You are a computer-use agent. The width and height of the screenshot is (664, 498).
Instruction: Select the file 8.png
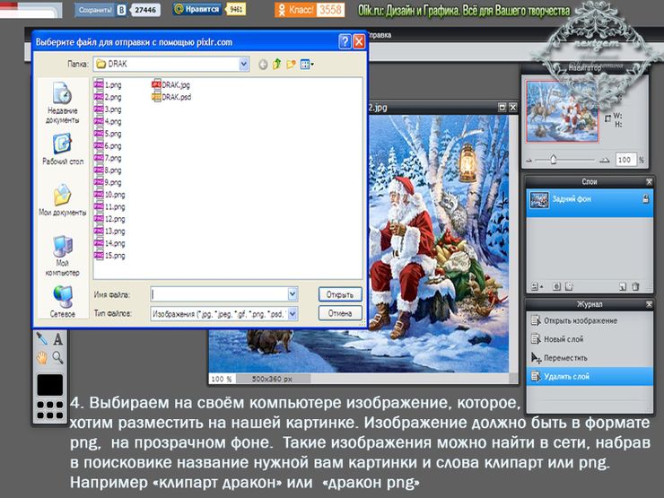tap(108, 170)
